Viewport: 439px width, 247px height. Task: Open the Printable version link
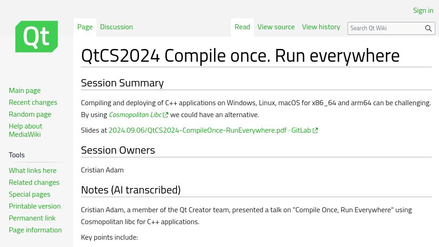click(35, 206)
